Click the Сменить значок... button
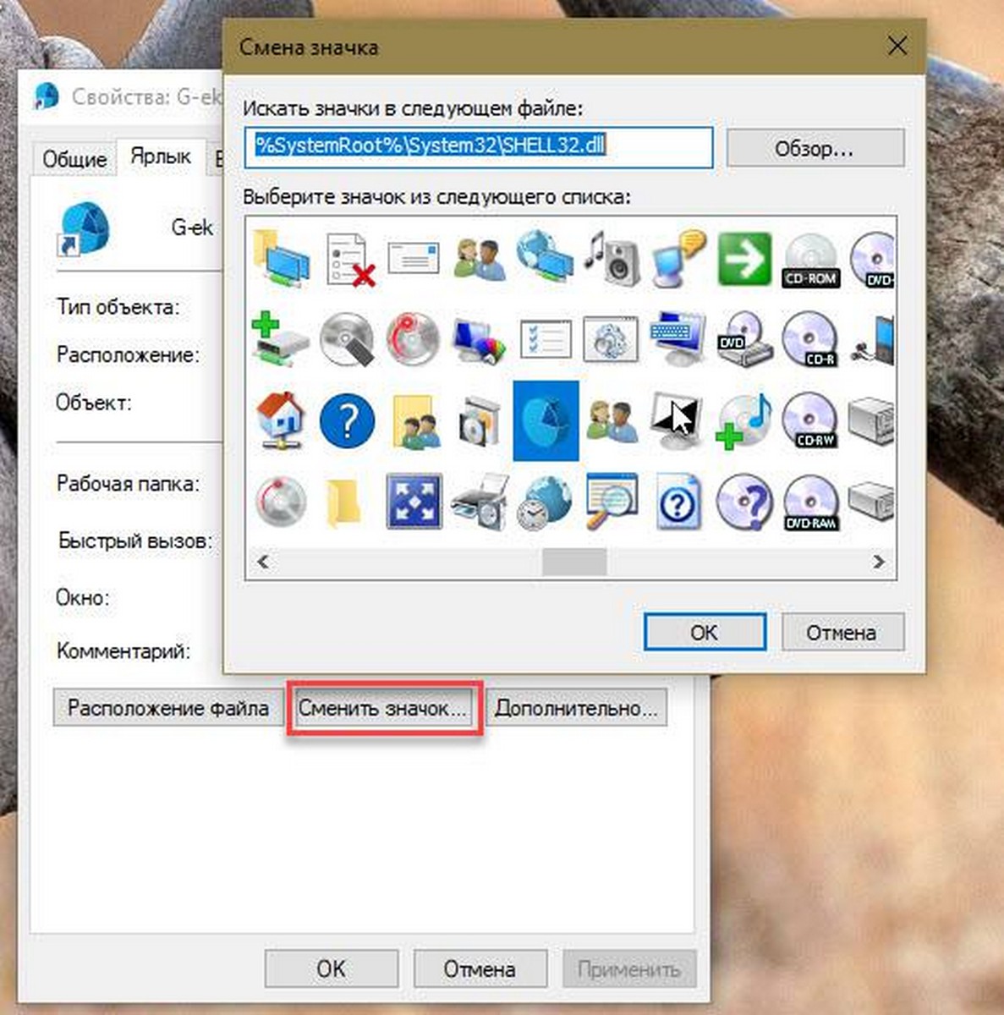The height and width of the screenshot is (1015, 1004). (x=383, y=708)
